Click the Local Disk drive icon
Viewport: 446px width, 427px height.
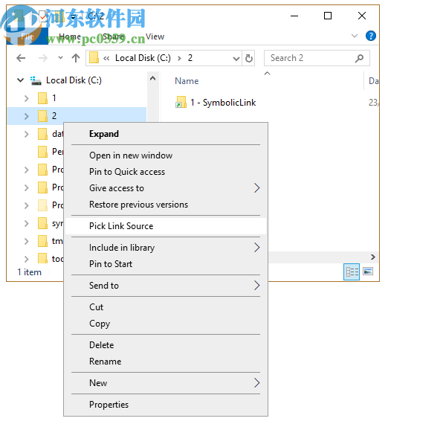tap(36, 80)
